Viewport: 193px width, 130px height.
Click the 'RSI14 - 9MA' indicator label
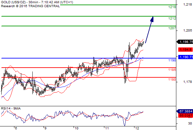coord(11,109)
